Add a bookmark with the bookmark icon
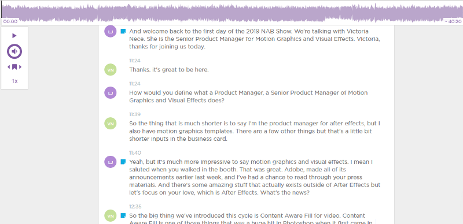463x224 pixels. point(14,67)
